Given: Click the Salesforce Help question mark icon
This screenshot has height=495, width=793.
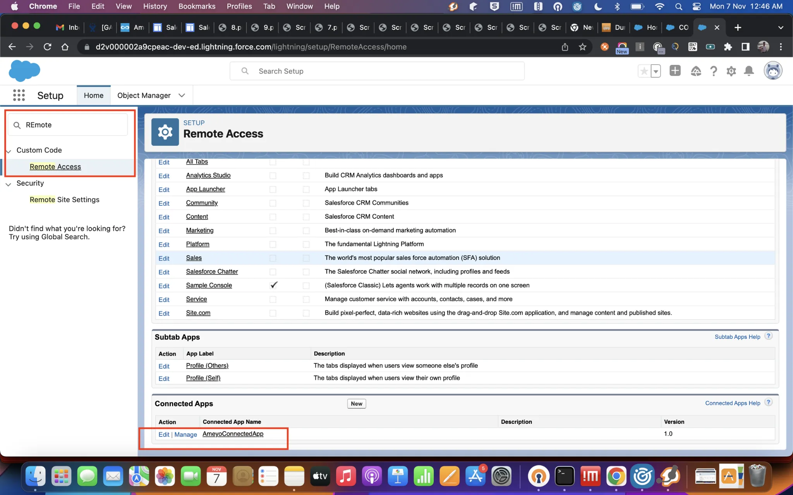Looking at the screenshot, I should pos(714,71).
